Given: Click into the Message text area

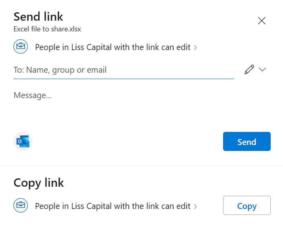Looking at the screenshot, I should tap(142, 105).
